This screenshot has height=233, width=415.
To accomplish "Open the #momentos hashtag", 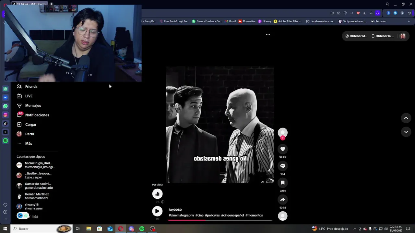I will click(x=254, y=215).
